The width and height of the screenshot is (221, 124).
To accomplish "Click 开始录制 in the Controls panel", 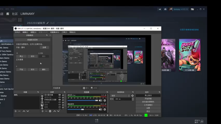I will (148, 99).
